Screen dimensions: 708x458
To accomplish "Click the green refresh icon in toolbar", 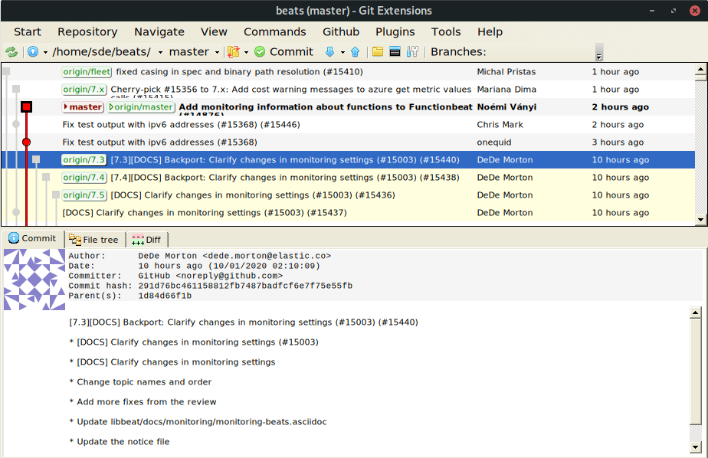I will coord(11,52).
